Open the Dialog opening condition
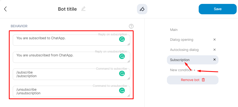Screen dimensions: 238x107 [x=181, y=40]
